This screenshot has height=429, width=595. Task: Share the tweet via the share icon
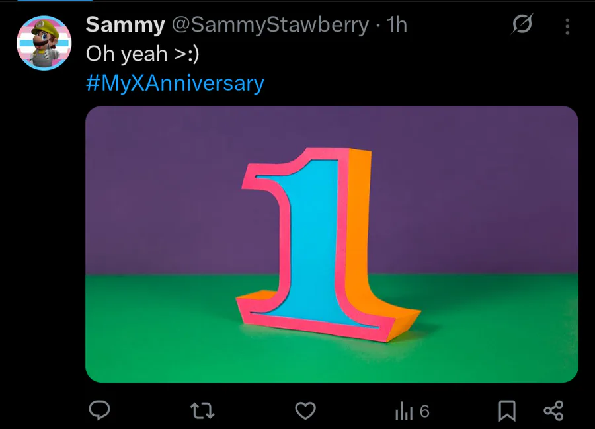(x=553, y=411)
